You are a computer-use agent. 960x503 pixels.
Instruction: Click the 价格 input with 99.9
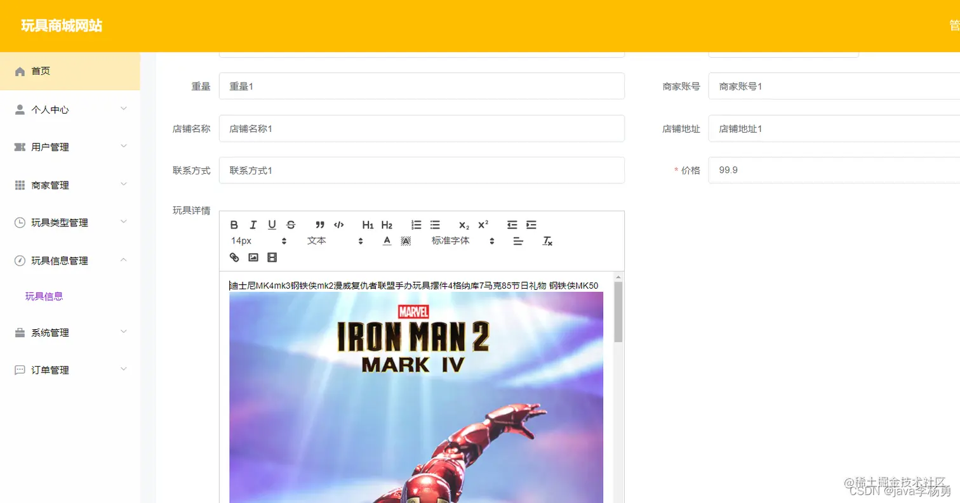pyautogui.click(x=834, y=171)
